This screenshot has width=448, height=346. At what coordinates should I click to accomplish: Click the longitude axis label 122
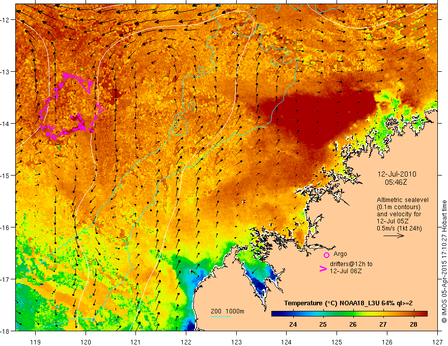(186, 342)
